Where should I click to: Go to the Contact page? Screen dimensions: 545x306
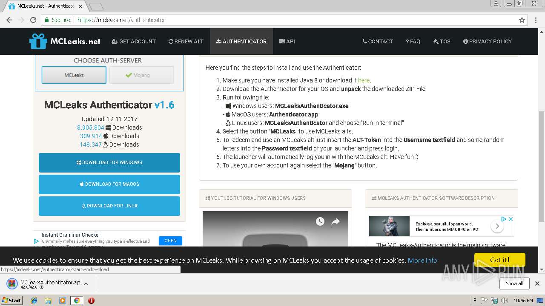(x=378, y=41)
